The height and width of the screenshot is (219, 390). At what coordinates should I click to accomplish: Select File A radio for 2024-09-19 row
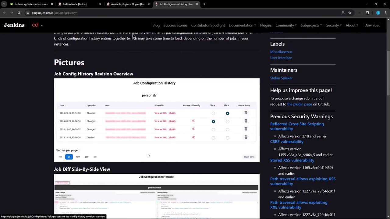(x=213, y=113)
